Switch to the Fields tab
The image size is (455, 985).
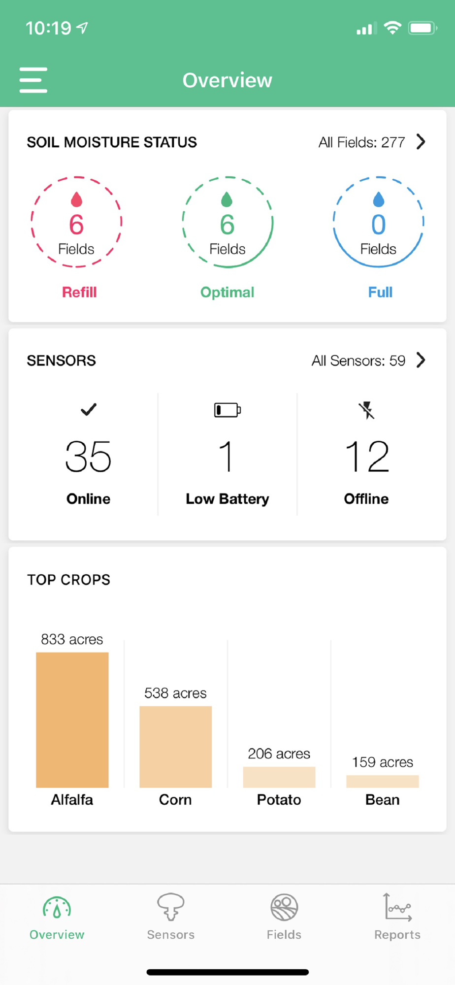point(284,917)
